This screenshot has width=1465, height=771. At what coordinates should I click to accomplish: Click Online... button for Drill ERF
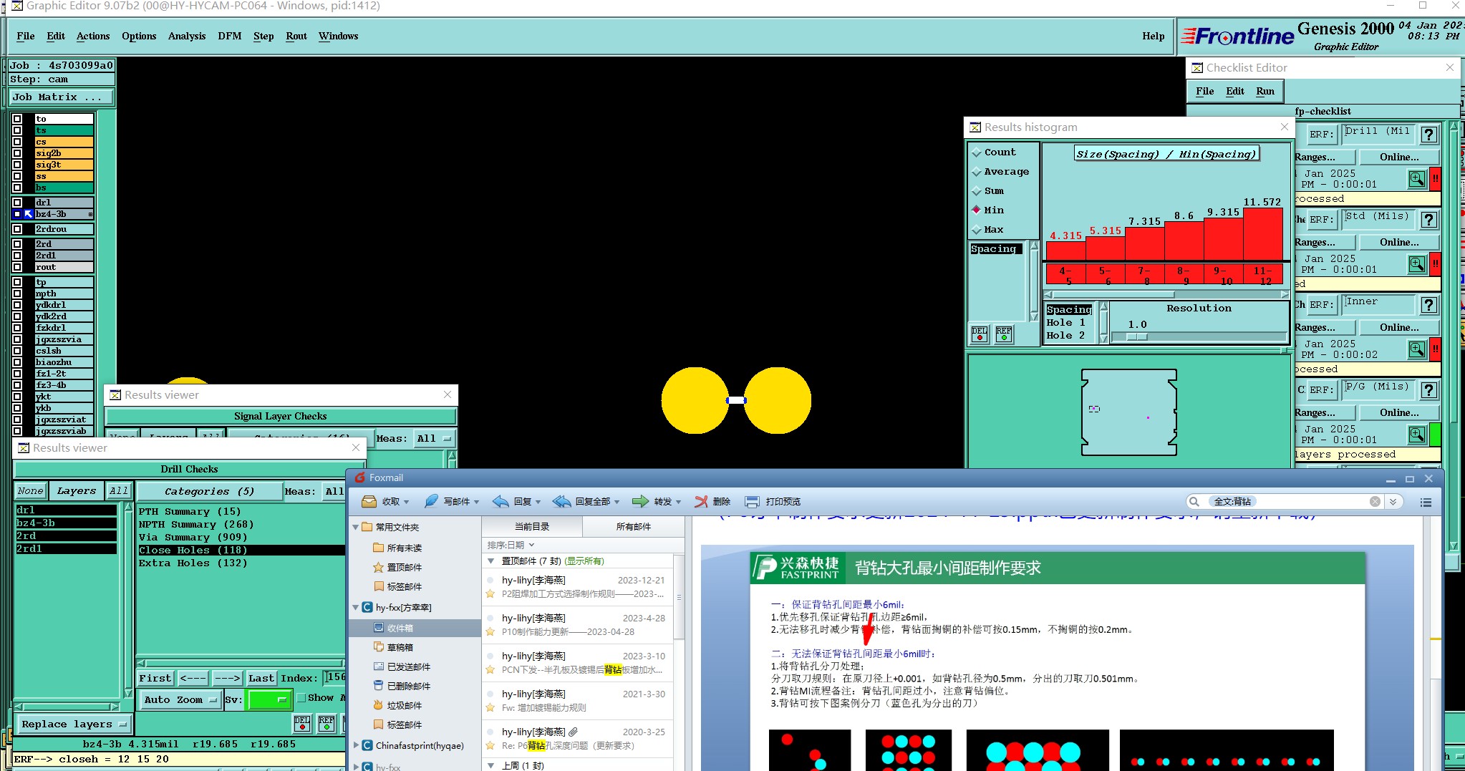[1399, 157]
